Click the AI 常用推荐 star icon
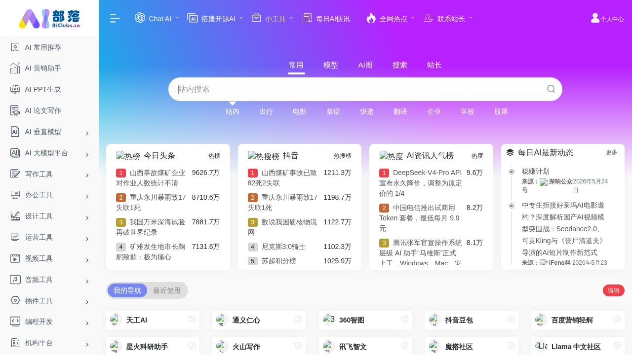 tap(15, 47)
